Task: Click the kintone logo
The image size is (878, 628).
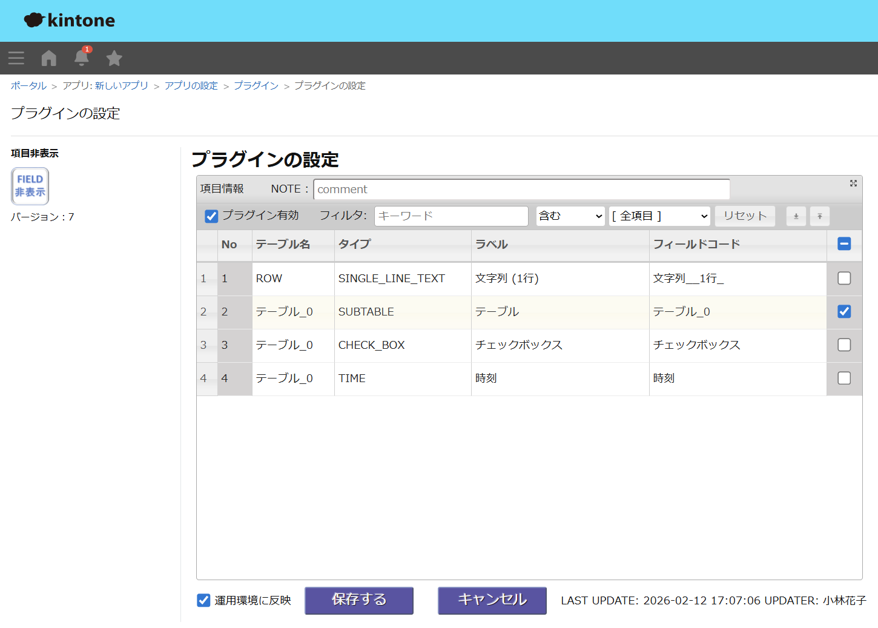Action: click(x=70, y=21)
